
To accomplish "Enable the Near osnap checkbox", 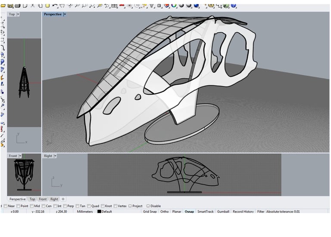I will (6, 206).
